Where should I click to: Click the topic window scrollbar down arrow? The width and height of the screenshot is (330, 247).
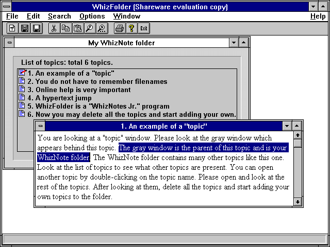298,202
